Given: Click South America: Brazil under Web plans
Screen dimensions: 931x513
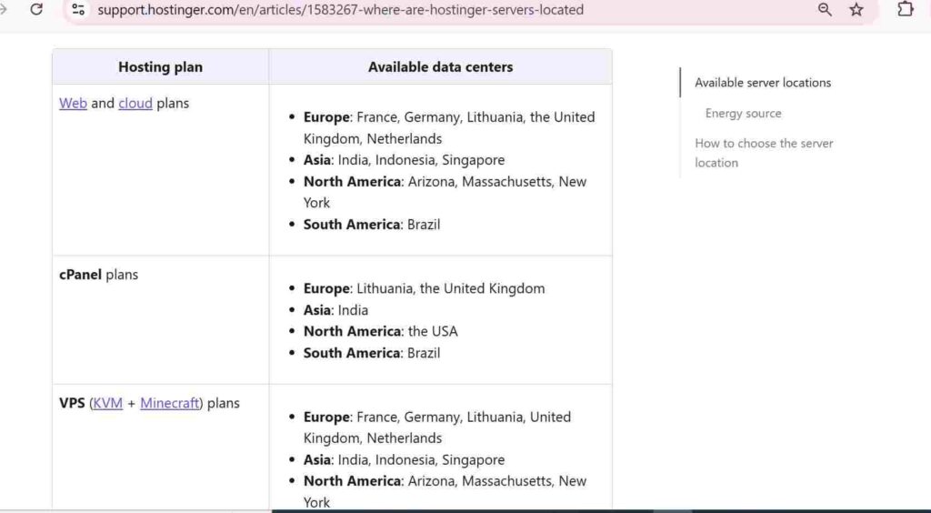Looking at the screenshot, I should (372, 225).
